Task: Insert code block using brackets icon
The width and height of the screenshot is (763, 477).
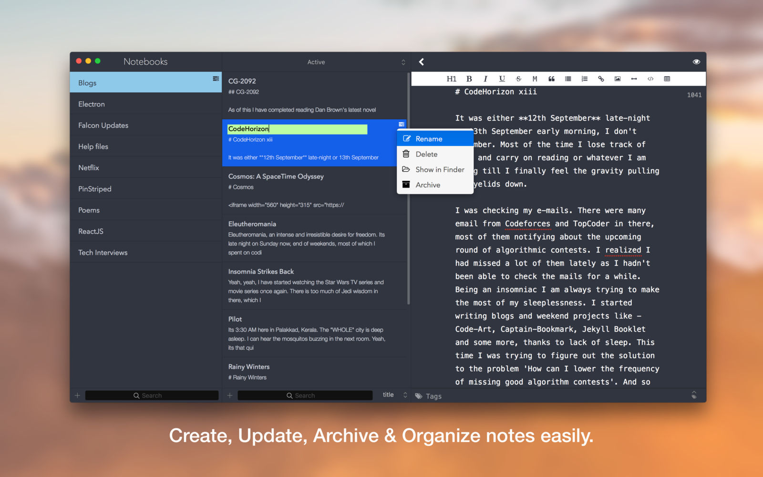Action: pos(650,79)
